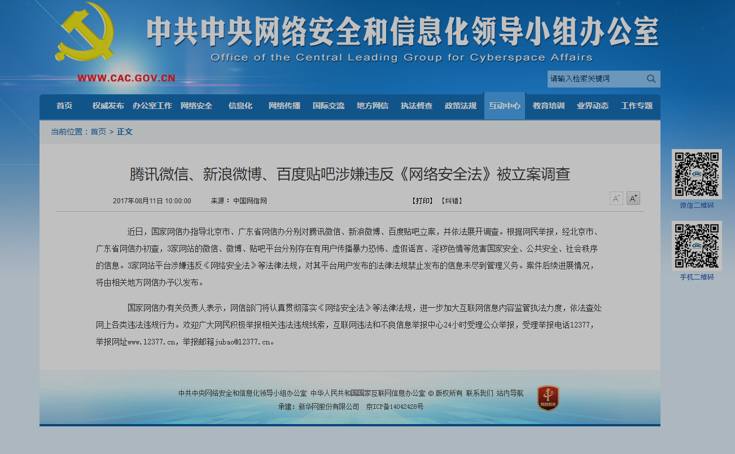
Task: Click the WeChat QR code image
Action: point(697,174)
